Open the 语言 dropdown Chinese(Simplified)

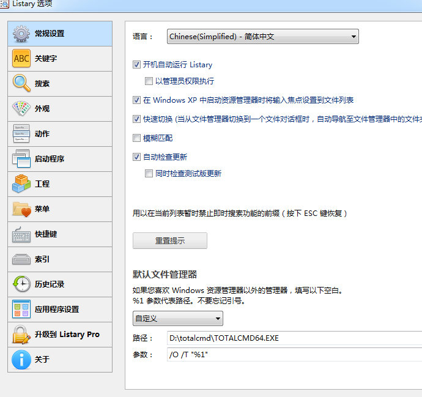point(262,36)
